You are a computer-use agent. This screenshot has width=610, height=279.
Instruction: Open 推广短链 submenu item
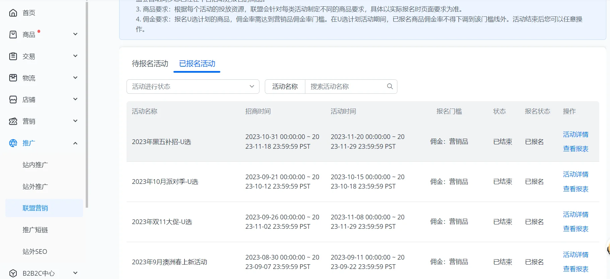coord(35,230)
